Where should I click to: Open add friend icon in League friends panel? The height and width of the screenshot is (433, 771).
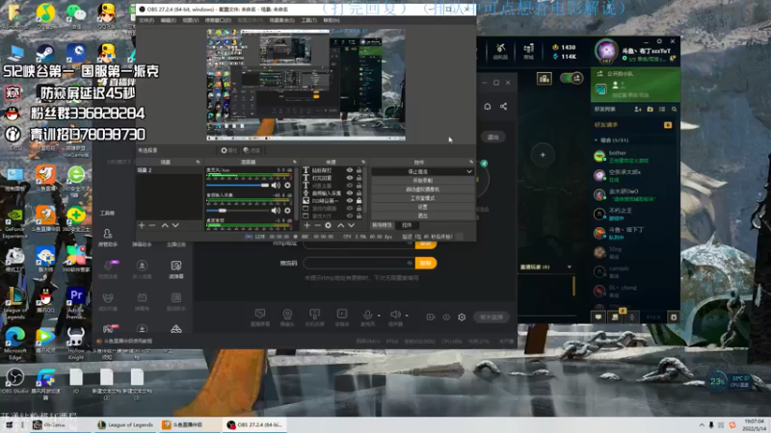(638, 109)
